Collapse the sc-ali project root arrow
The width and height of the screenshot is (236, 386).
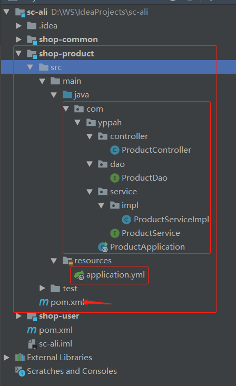(x=6, y=12)
